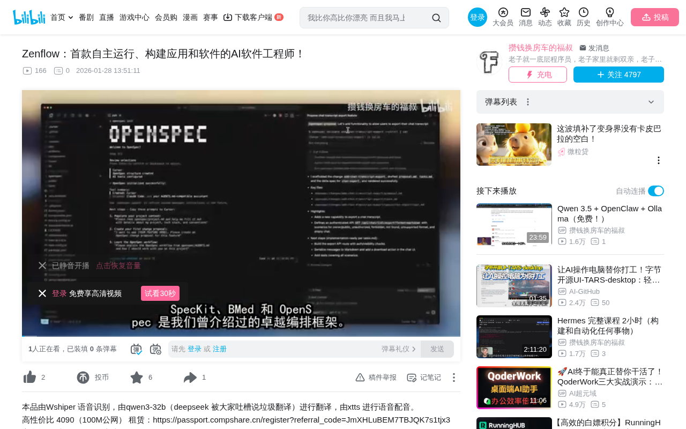Open Qwen 3.5 + OpenClaw video thumbnail

pos(514,225)
